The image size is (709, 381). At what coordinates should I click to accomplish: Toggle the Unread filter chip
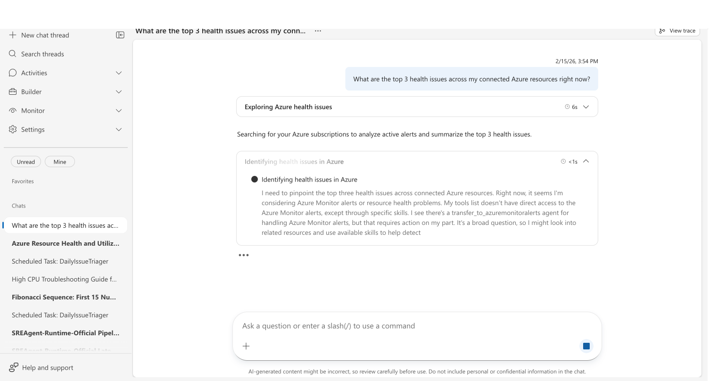click(26, 162)
